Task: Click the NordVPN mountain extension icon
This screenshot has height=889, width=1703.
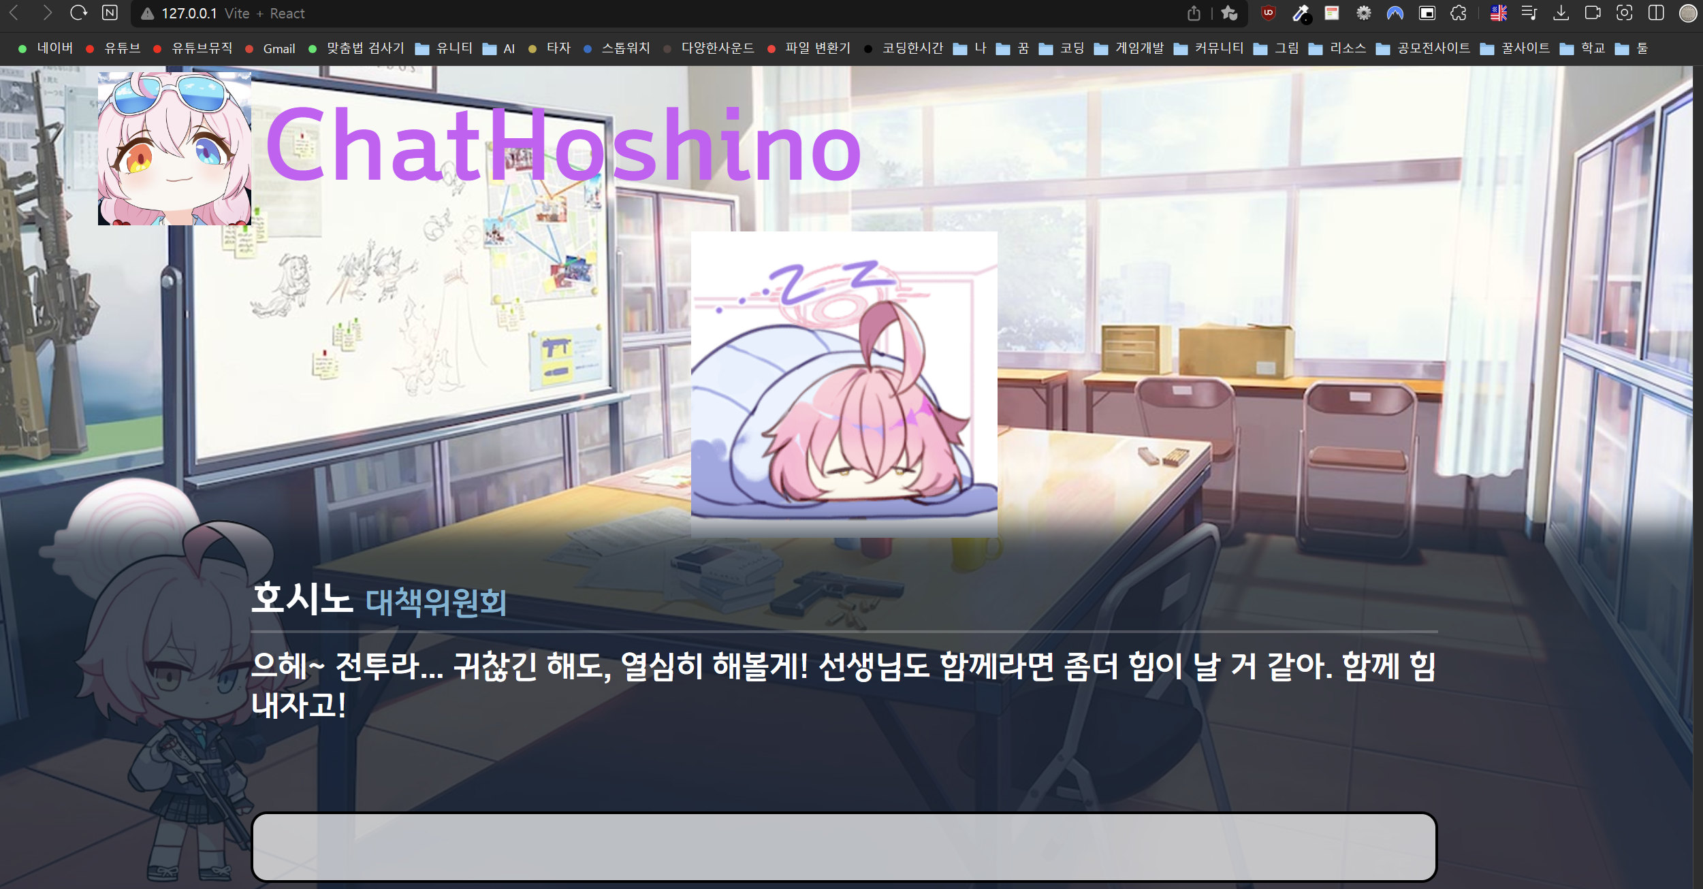Action: [1395, 13]
